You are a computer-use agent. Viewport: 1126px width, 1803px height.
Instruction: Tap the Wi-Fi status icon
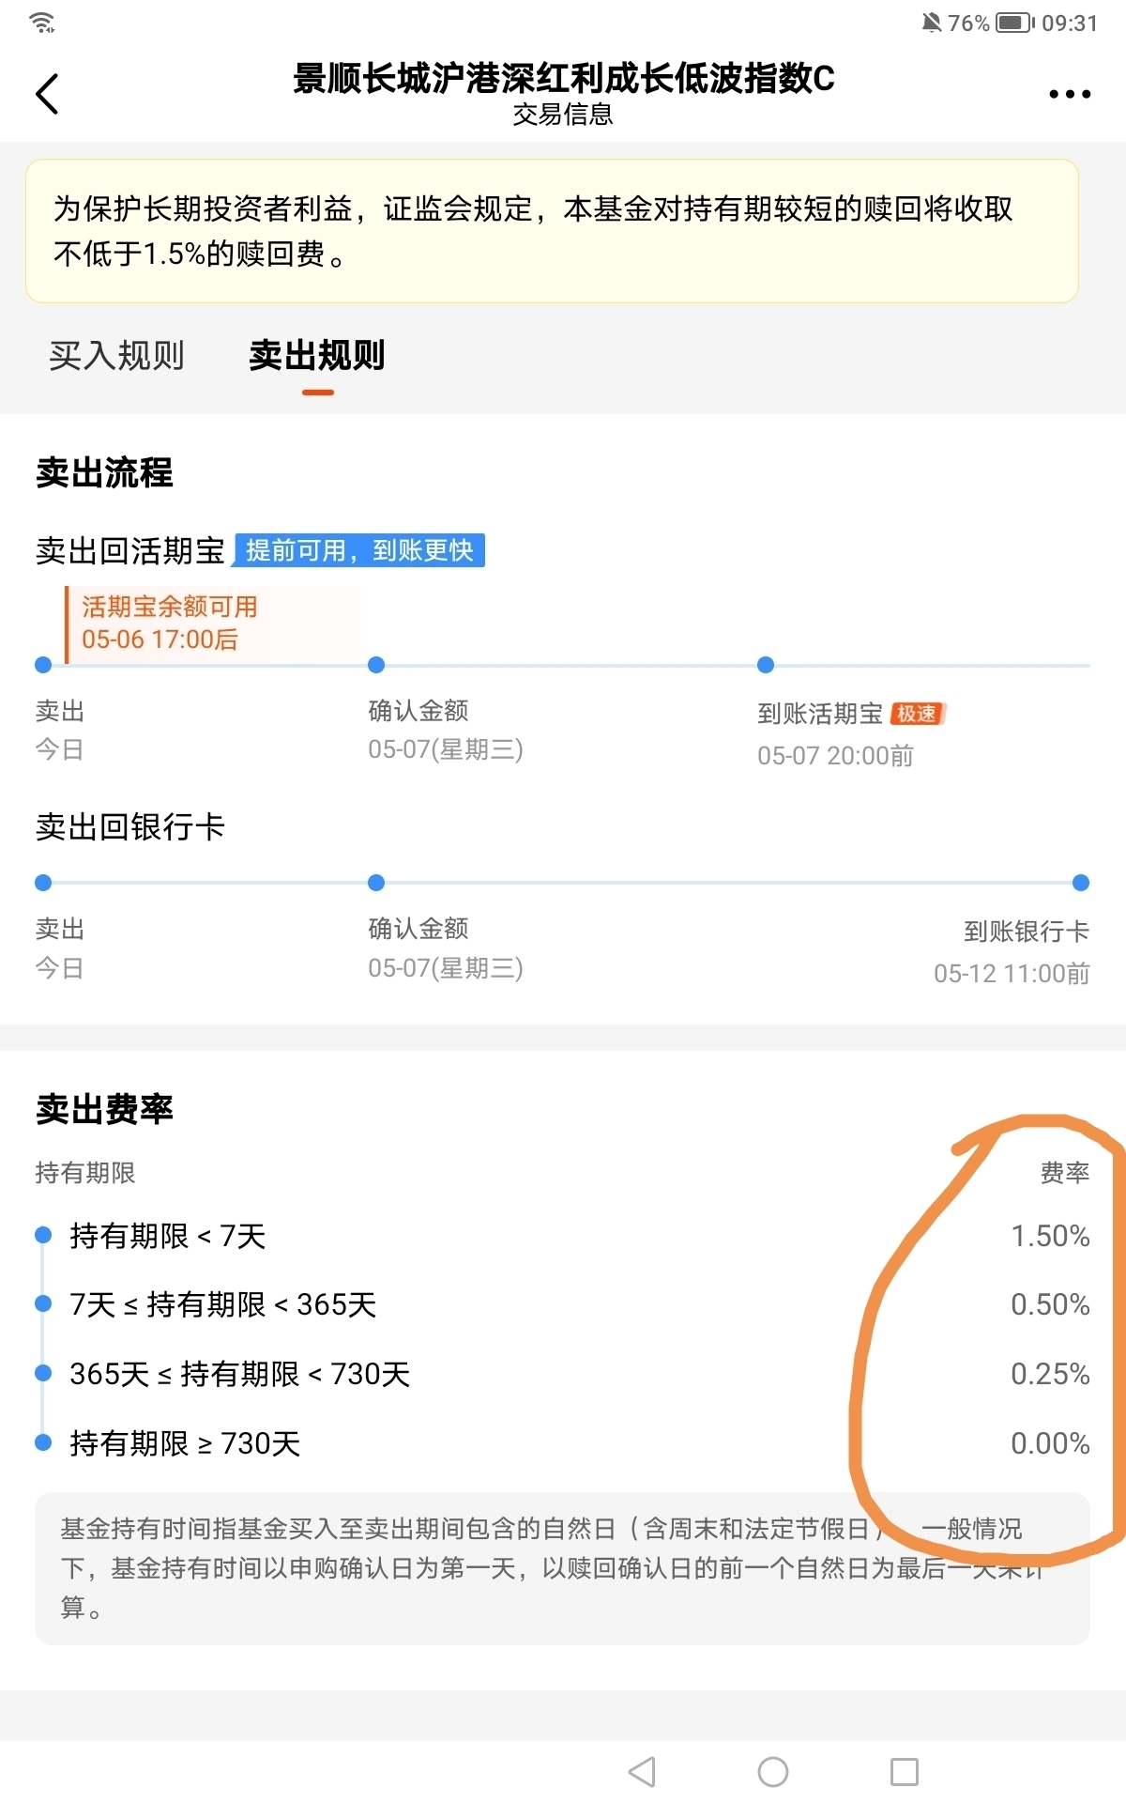[x=42, y=23]
